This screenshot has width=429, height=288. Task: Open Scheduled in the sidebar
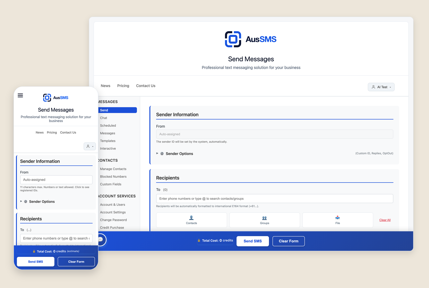pos(108,125)
